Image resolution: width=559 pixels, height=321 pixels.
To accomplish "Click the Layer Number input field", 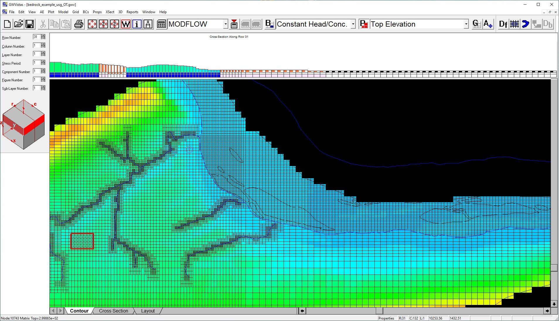I will pyautogui.click(x=37, y=54).
